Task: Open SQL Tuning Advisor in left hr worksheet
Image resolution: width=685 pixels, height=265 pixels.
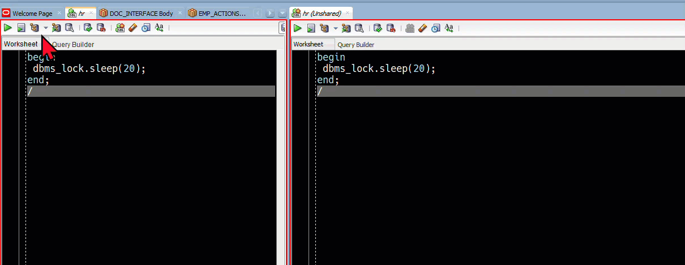Action: click(x=69, y=27)
